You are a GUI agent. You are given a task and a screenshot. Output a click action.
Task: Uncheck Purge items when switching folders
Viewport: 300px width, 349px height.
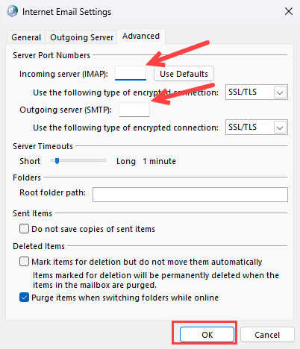[24, 298]
